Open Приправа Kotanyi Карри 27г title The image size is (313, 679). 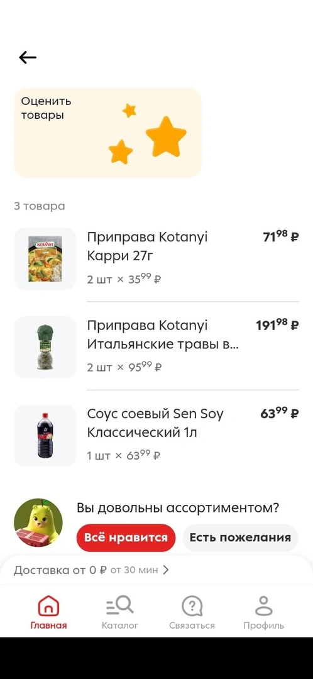[148, 247]
